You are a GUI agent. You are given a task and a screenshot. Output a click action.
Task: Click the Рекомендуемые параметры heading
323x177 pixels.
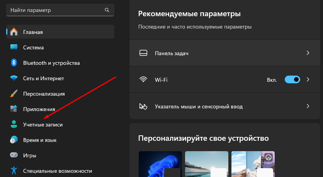pos(189,14)
